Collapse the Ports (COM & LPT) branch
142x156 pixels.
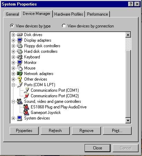tap(13, 85)
